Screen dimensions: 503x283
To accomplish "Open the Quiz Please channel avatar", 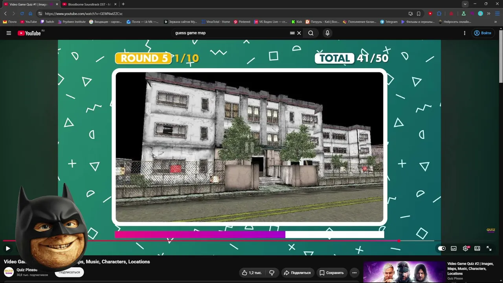I will [x=9, y=272].
